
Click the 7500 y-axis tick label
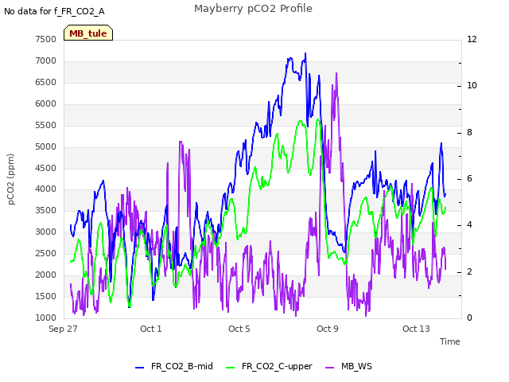tap(46, 39)
